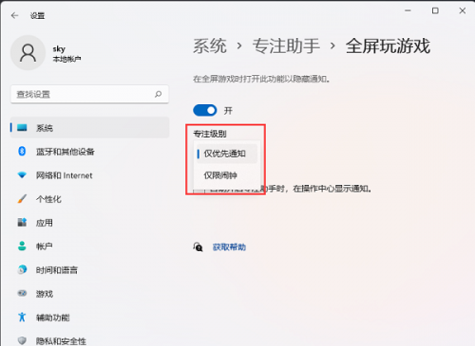Click the 辅助功能 accessibility figure icon
Screen dimensions: 475x346
(x=22, y=317)
